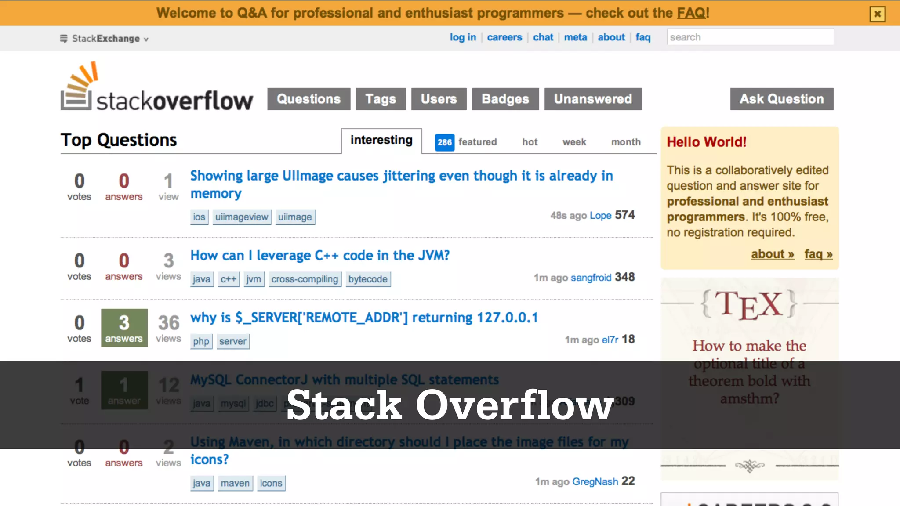The image size is (900, 506).
Task: Click the green 3 answers box
Action: click(124, 328)
